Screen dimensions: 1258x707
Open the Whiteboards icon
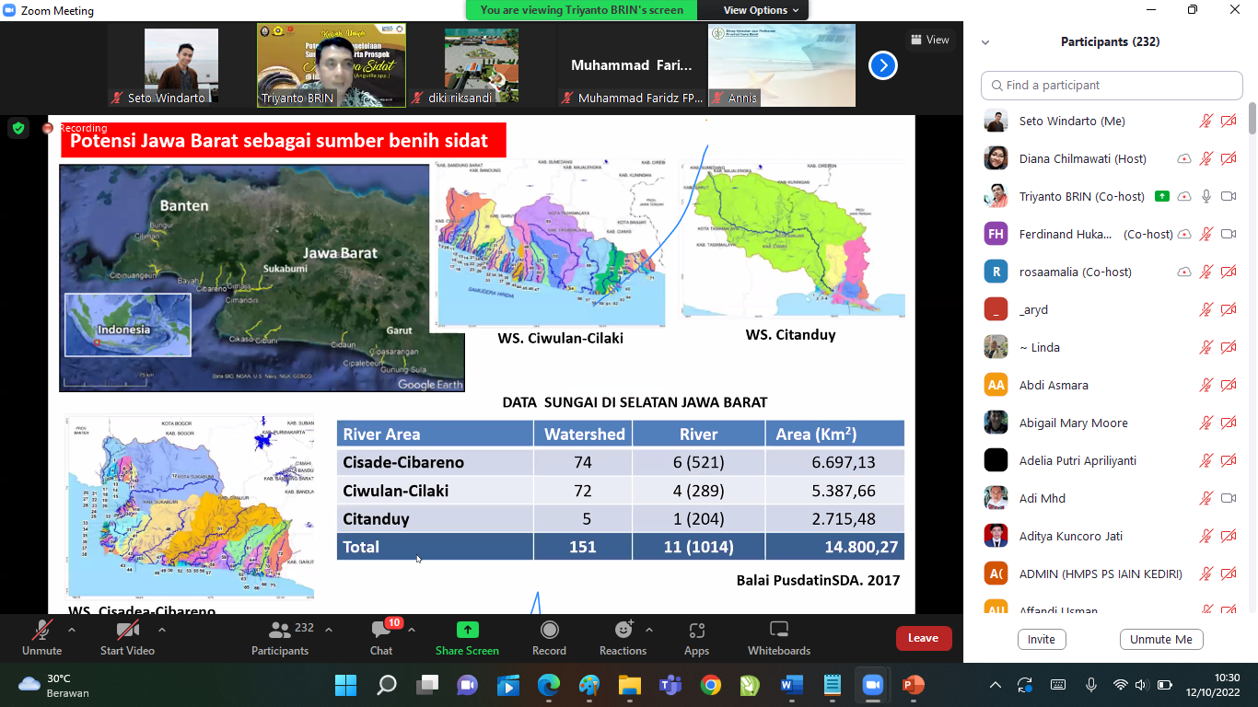[x=779, y=632]
